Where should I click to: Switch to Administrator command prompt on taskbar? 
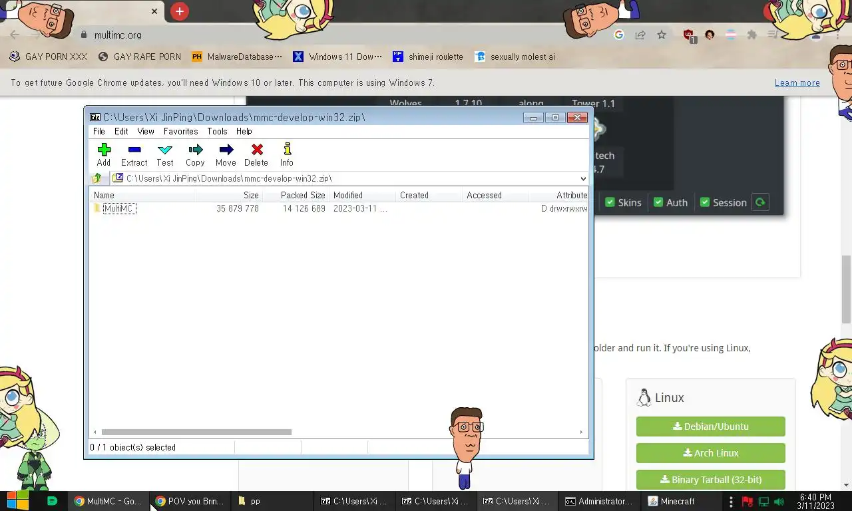(600, 501)
